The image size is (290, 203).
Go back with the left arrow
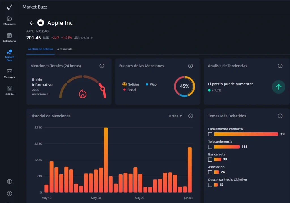click(32, 23)
